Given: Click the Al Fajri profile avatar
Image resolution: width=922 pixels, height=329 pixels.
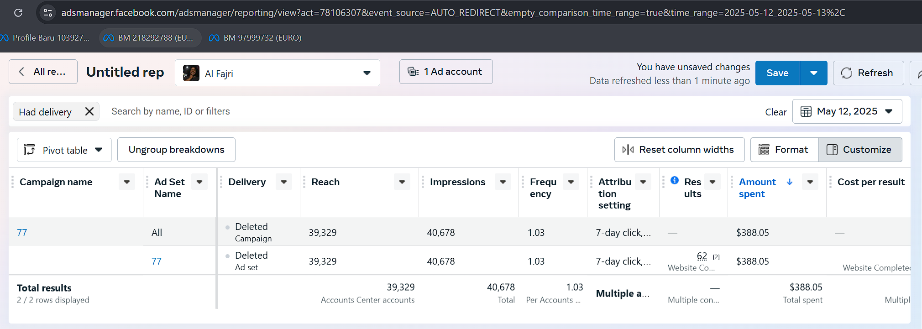Looking at the screenshot, I should (x=191, y=73).
